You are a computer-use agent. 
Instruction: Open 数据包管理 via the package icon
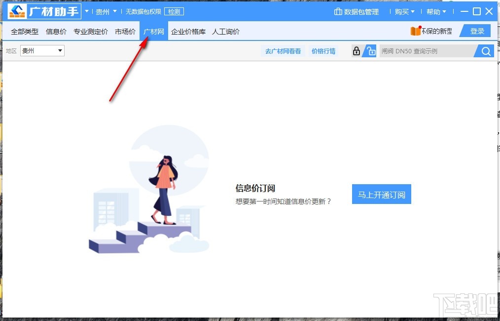338,11
